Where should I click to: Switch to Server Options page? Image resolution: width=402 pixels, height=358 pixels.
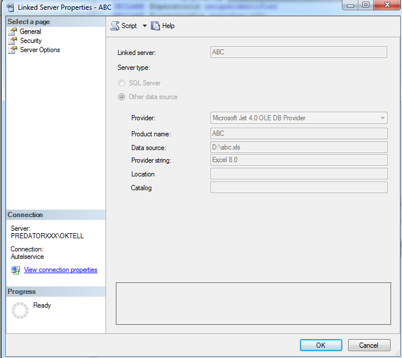[40, 50]
